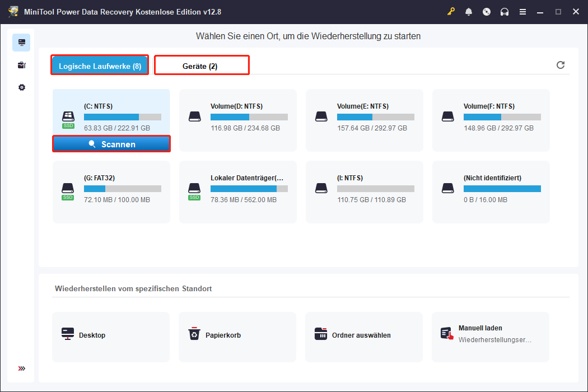
Task: Click '(I: NTFS)' label
Action: pos(350,178)
